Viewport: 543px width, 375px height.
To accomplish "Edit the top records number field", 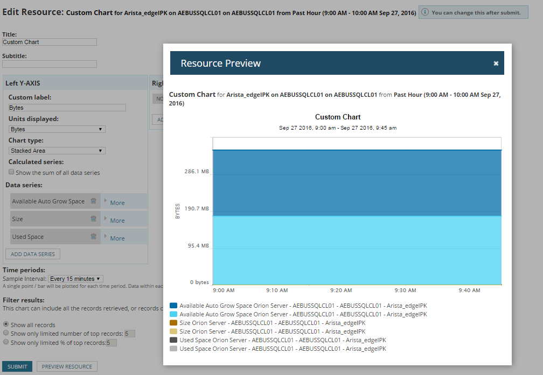I will click(x=129, y=334).
